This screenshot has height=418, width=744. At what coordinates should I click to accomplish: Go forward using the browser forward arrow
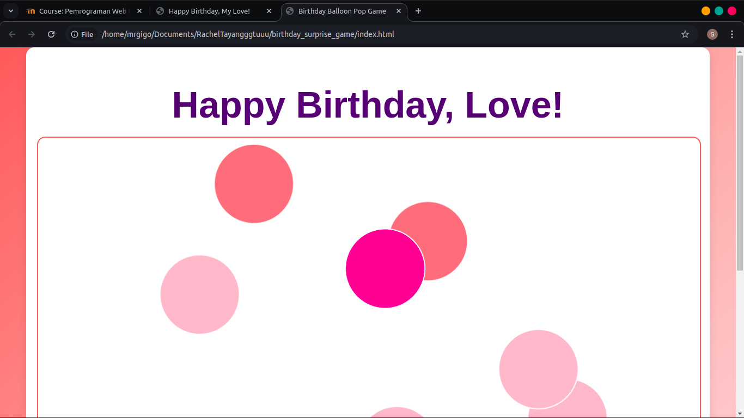pos(32,34)
